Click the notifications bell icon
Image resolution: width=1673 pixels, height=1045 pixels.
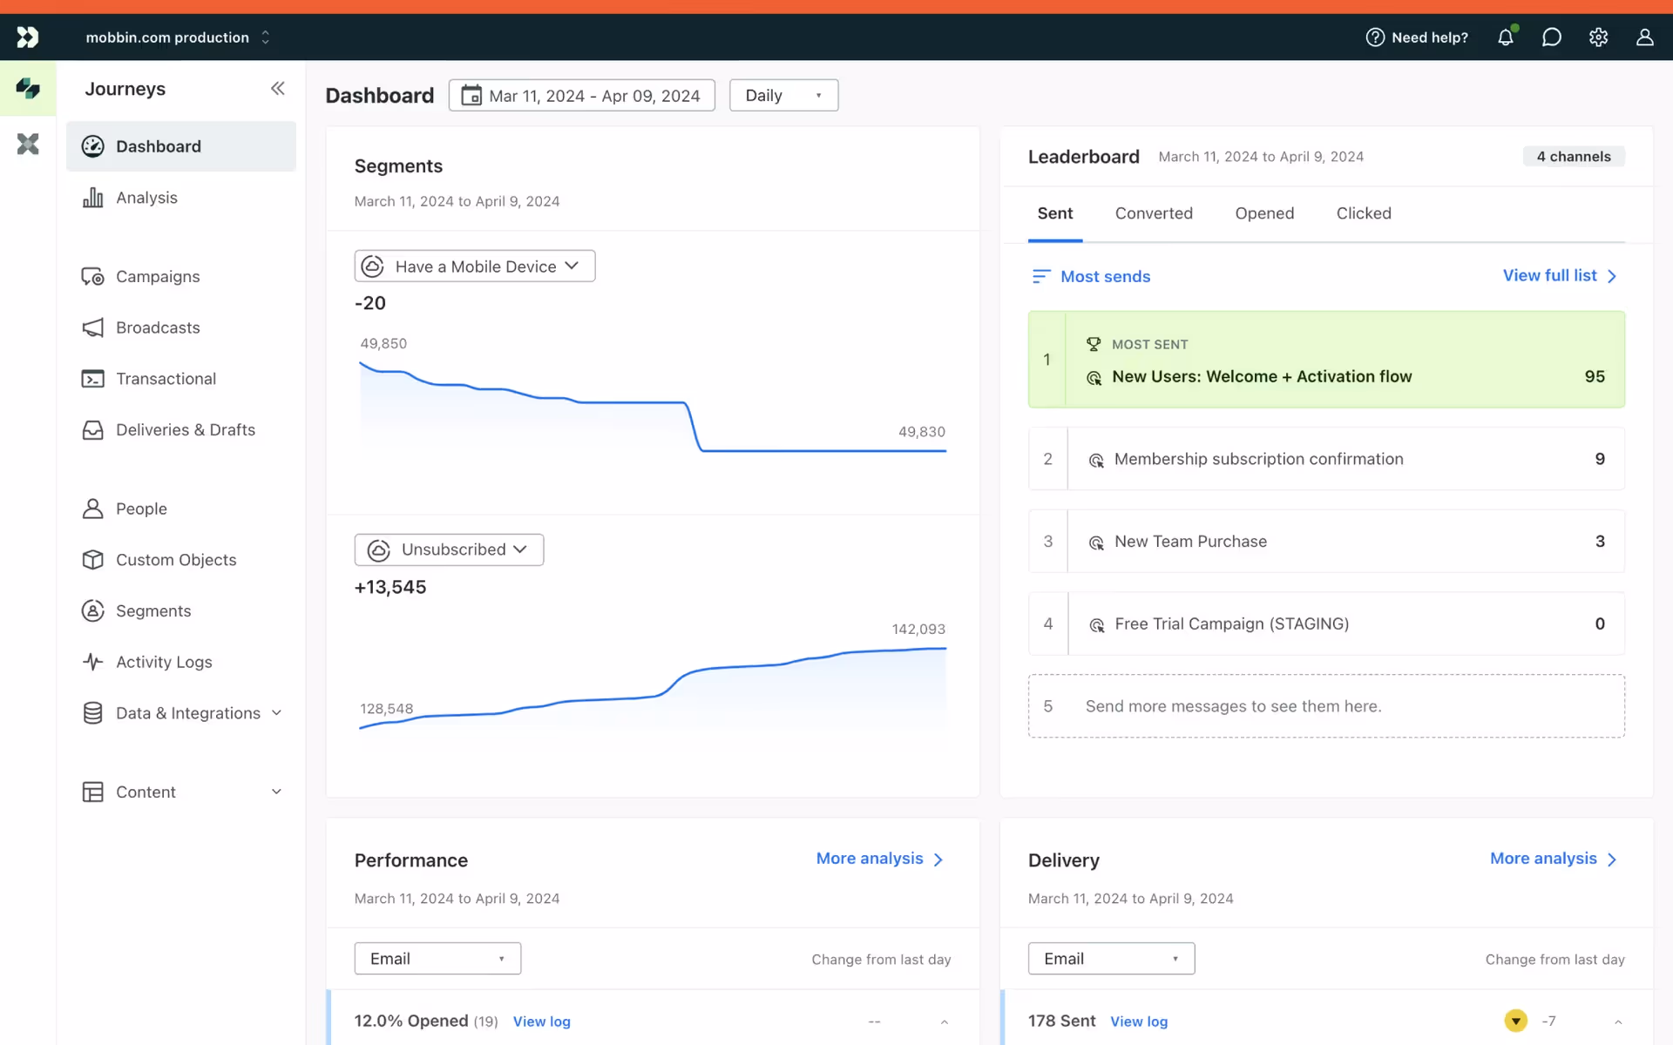(x=1505, y=37)
